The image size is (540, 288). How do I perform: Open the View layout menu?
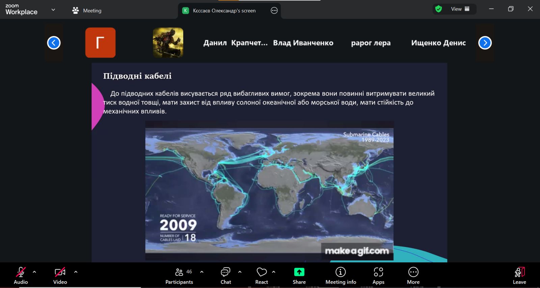(460, 9)
